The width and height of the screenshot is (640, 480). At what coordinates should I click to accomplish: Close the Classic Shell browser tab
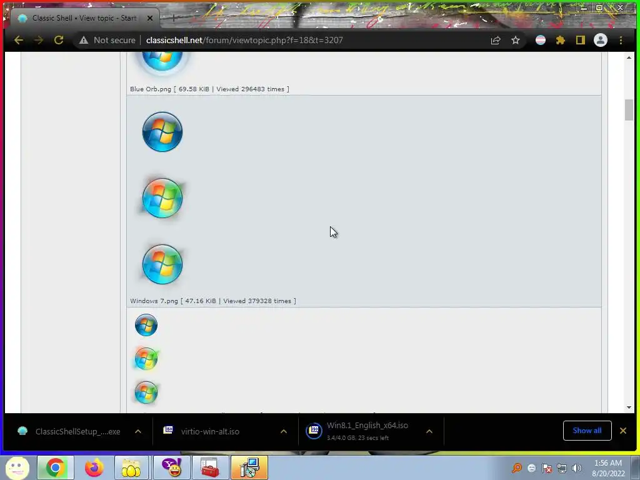[x=150, y=18]
